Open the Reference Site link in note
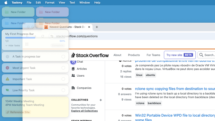The width and height of the screenshot is (215, 121). point(18,112)
